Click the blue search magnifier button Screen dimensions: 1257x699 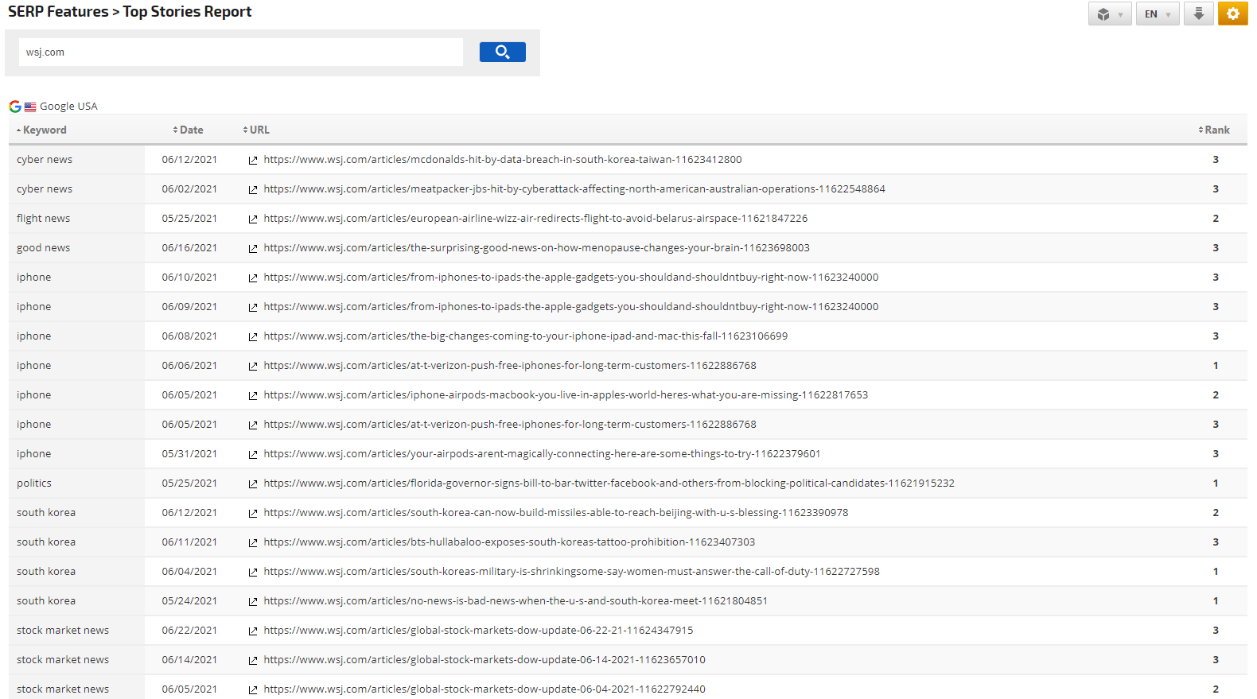pyautogui.click(x=502, y=52)
